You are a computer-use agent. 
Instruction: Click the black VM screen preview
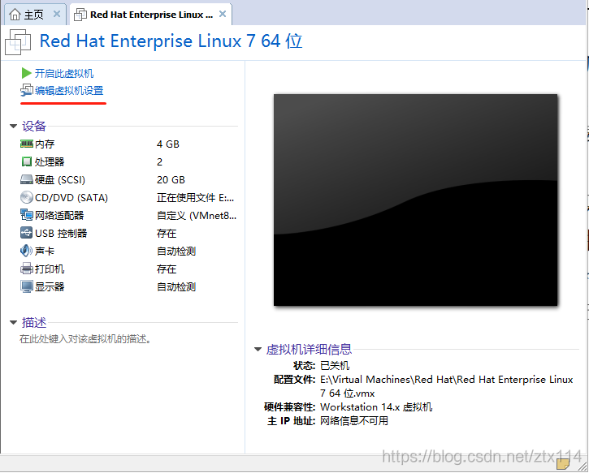coord(415,200)
